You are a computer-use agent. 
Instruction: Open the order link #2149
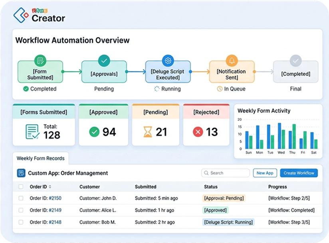(x=55, y=210)
